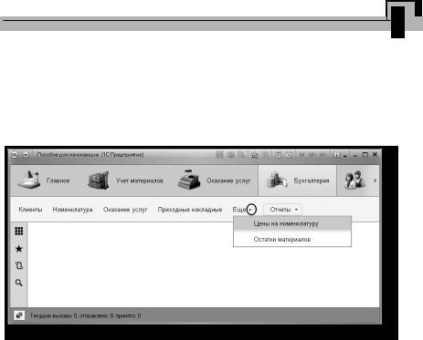Click the Preview icon in title bar
423x340 pixels.
coord(241,155)
